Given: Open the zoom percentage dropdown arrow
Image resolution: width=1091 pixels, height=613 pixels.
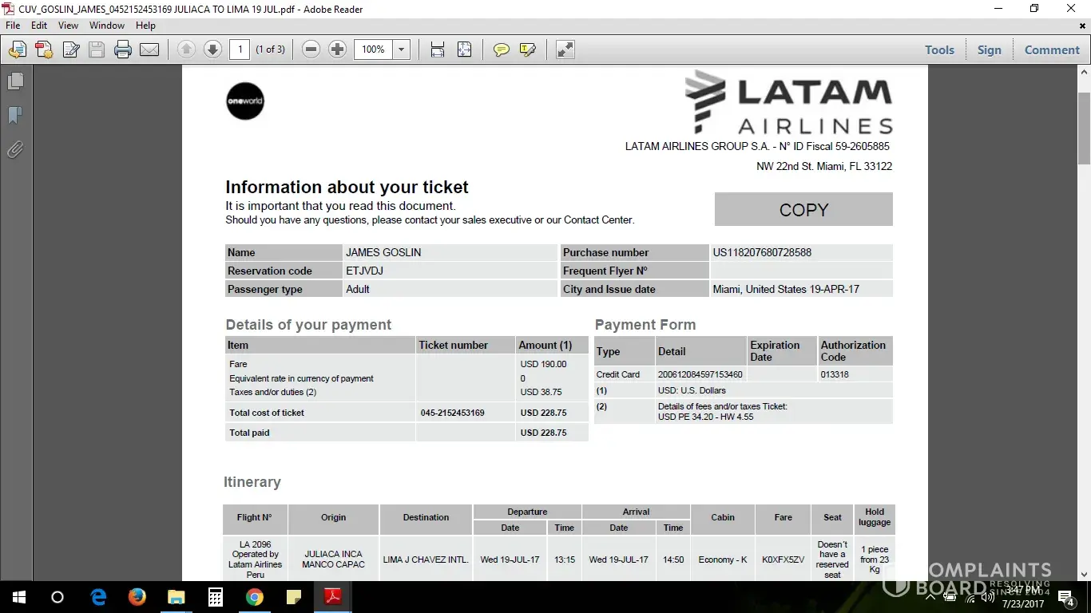Looking at the screenshot, I should coord(402,49).
